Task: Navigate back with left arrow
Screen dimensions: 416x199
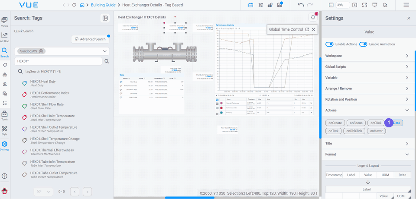Action: (x=64, y=5)
